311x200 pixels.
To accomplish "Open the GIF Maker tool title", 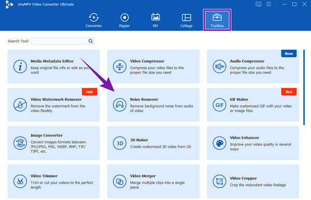I will click(x=239, y=99).
